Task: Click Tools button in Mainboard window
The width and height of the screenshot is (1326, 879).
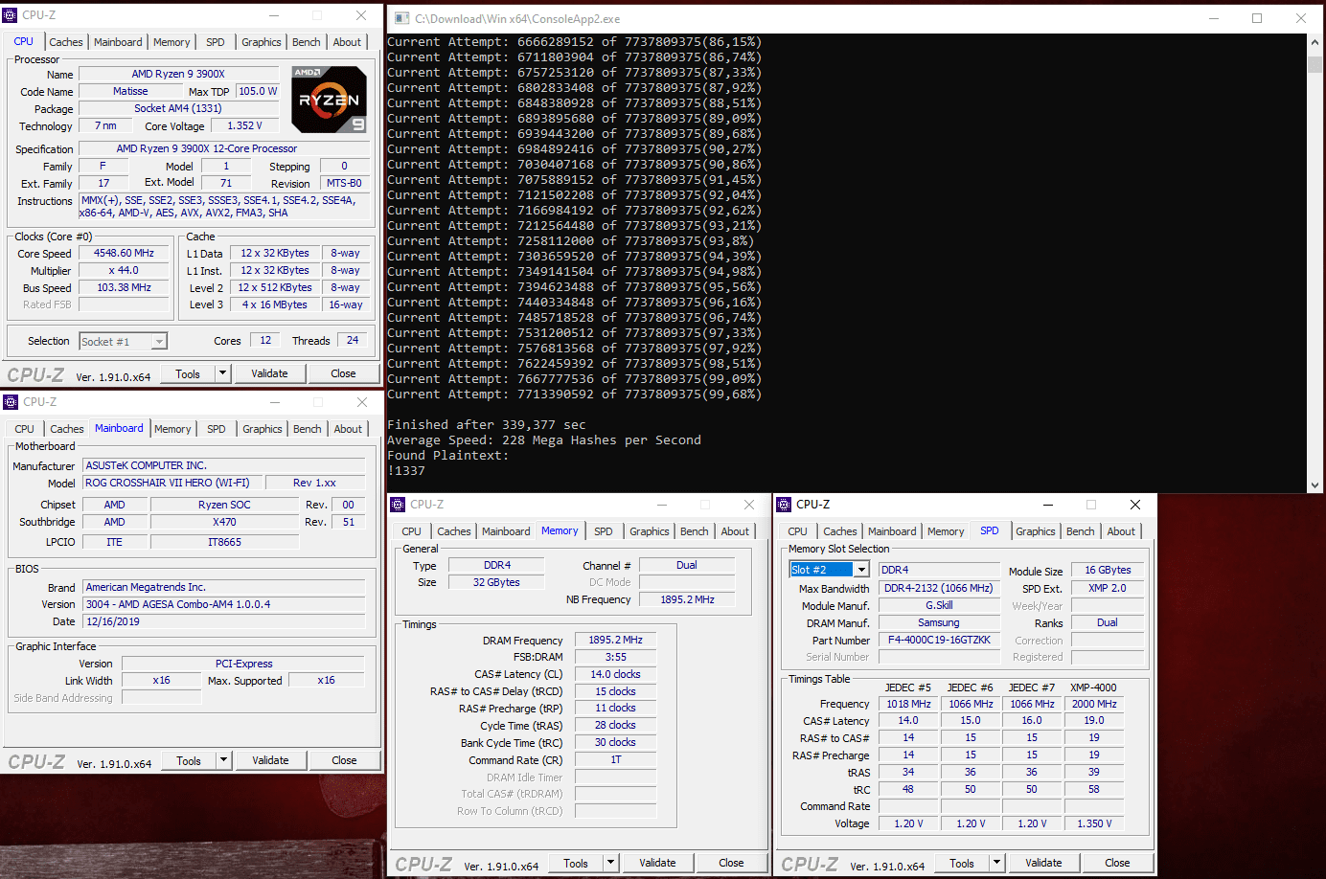Action: 189,760
